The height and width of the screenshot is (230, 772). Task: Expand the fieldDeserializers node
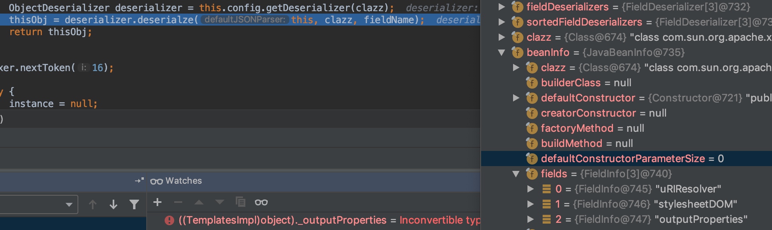[x=502, y=7]
